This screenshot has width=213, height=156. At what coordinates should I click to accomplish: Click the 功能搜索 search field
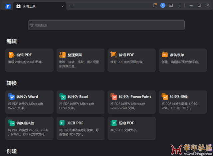pyautogui.click(x=106, y=25)
